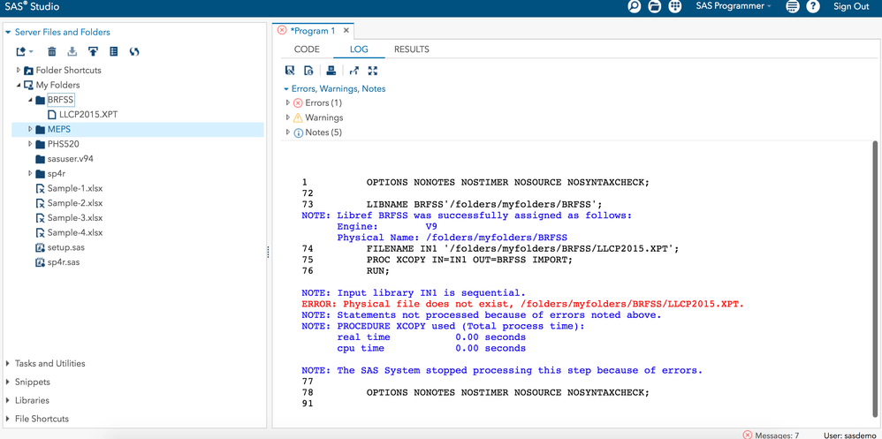This screenshot has height=439, width=882.
Task: Maximize the log view with the four-arrows icon
Action: [372, 71]
